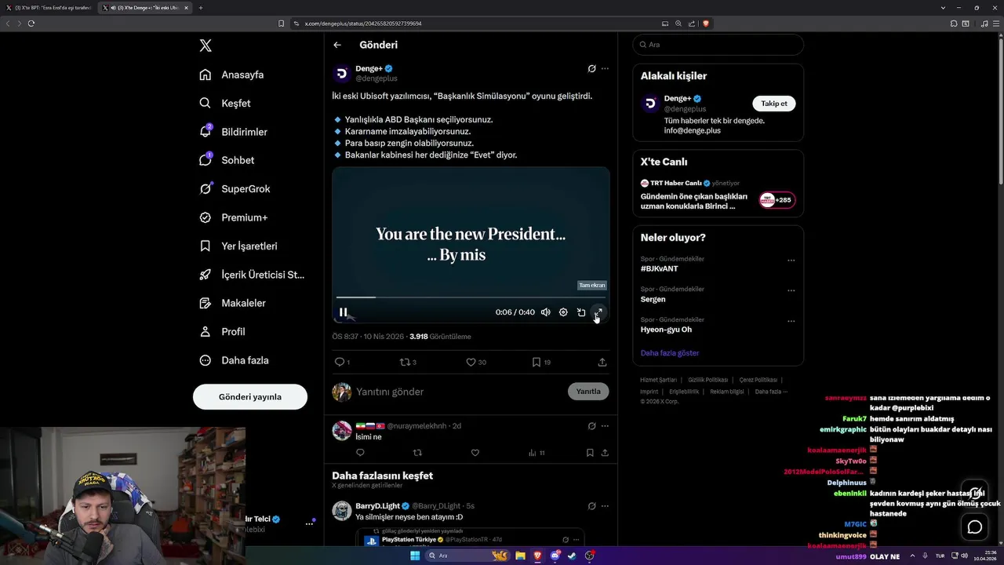
Task: Reply to the 'İsimi ne' comment
Action: point(360,453)
